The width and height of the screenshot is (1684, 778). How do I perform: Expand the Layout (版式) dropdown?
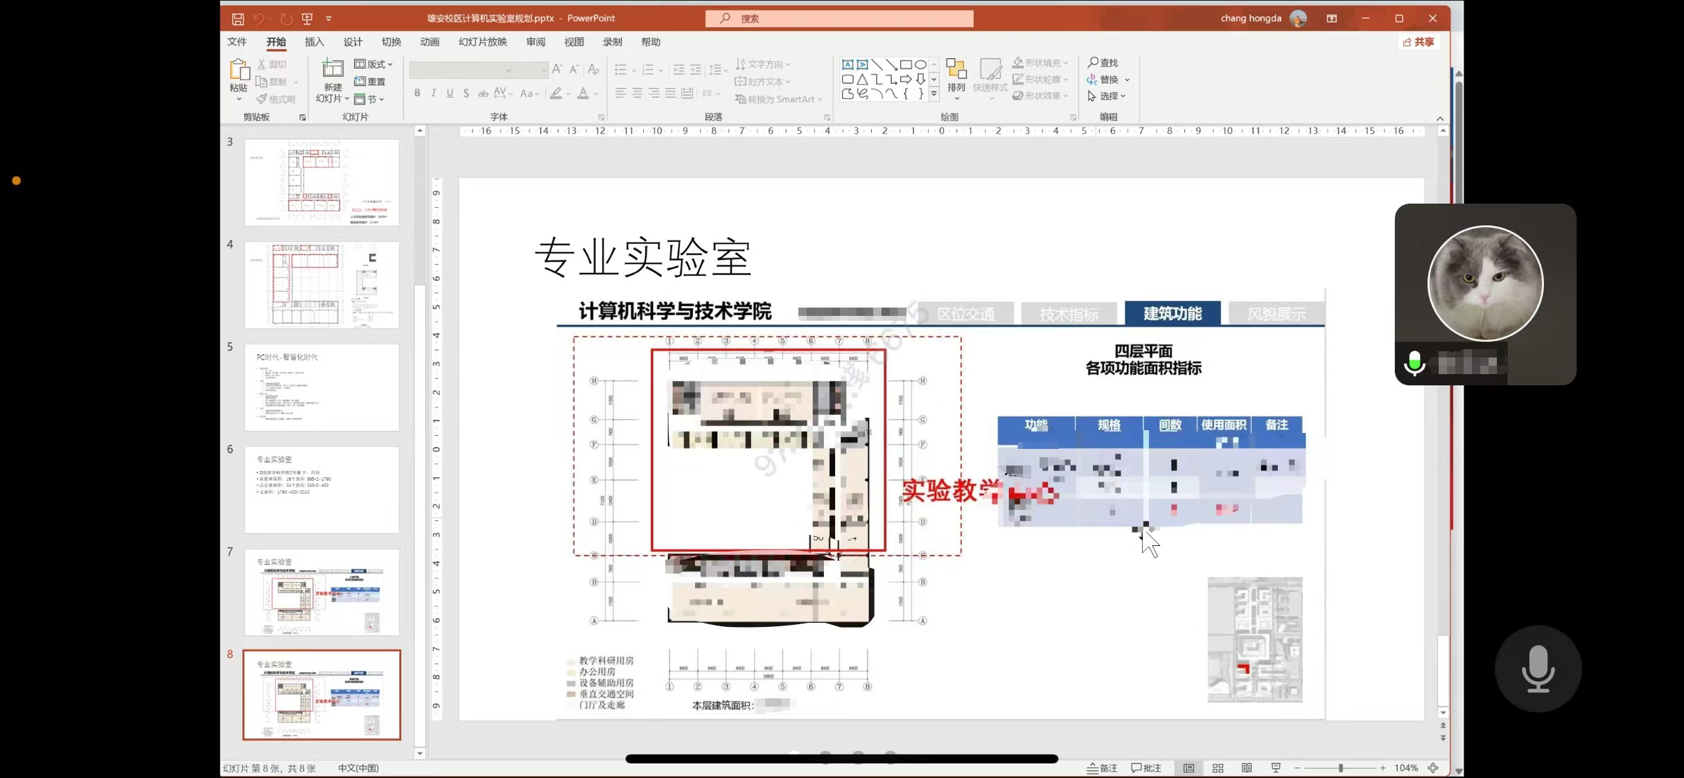coord(374,64)
